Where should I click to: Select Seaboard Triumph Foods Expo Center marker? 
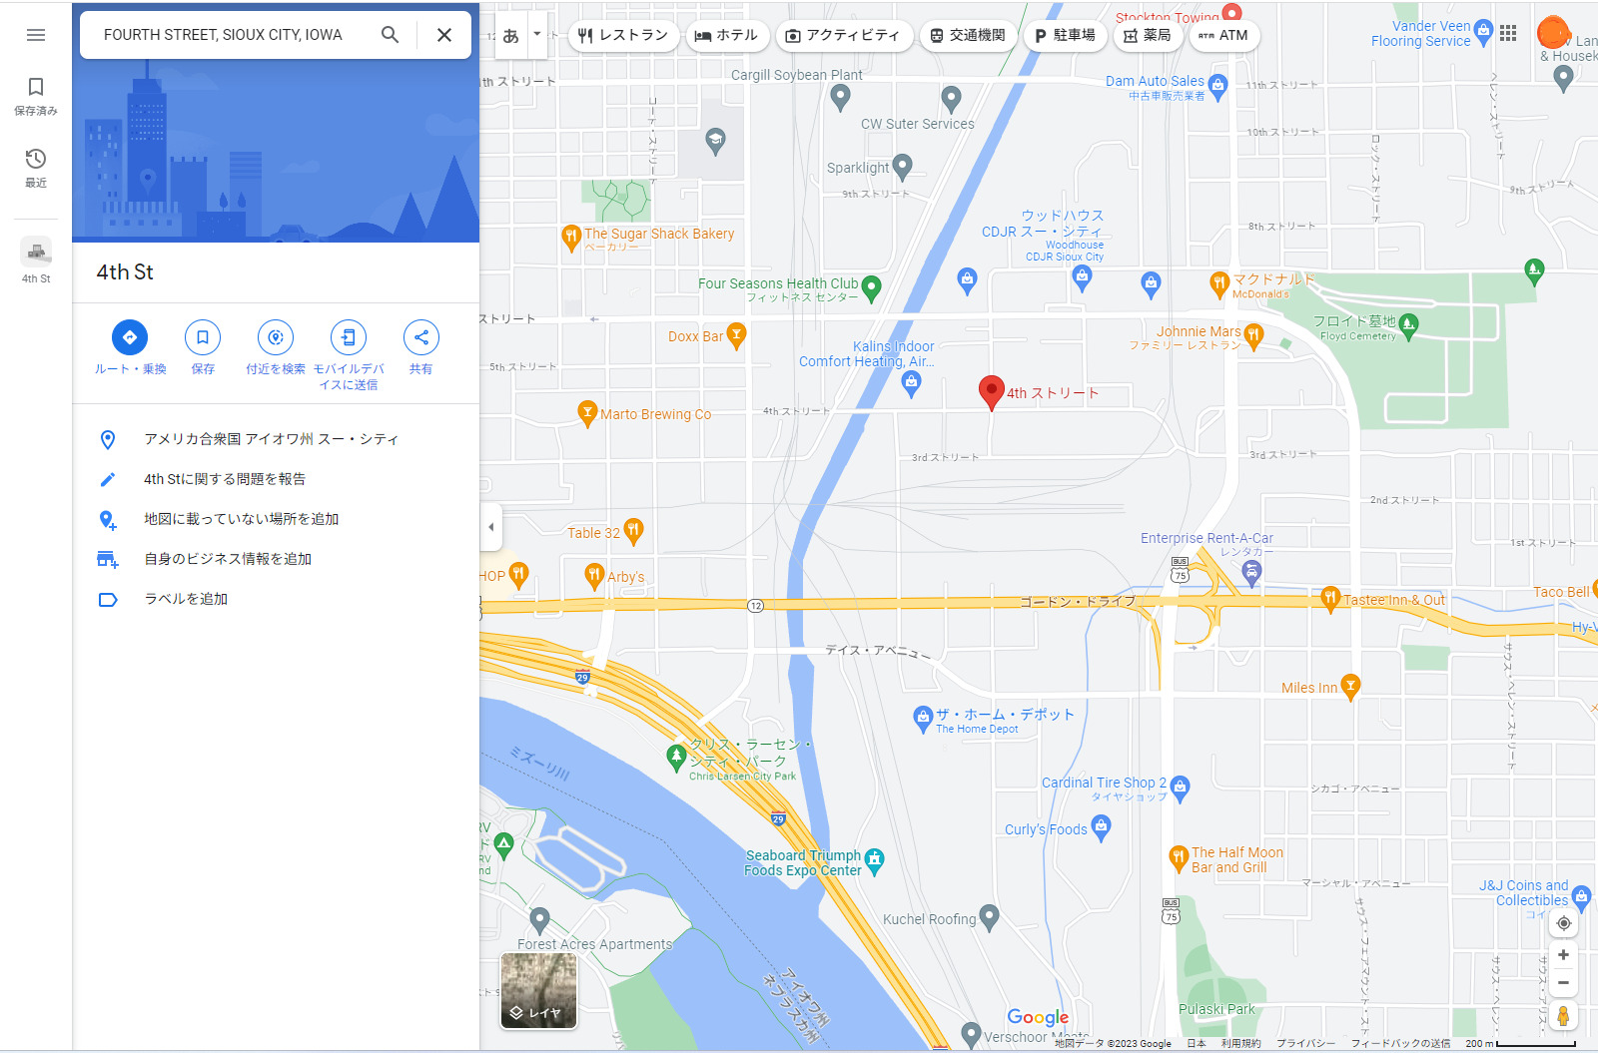[x=875, y=860]
